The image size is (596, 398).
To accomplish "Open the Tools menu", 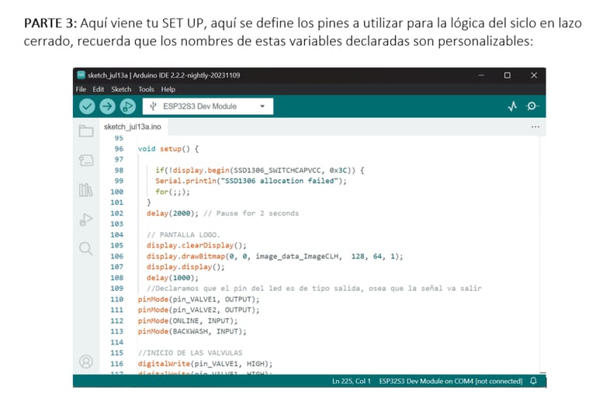I will pyautogui.click(x=146, y=89).
